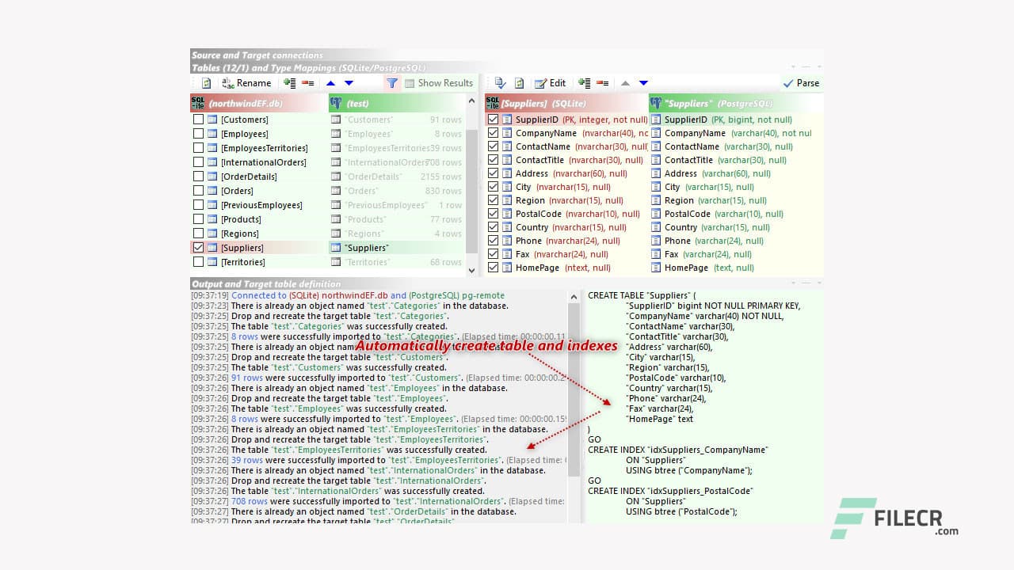This screenshot has height=570, width=1014.
Task: Enable the [Orders] table checkbox
Action: coord(199,191)
